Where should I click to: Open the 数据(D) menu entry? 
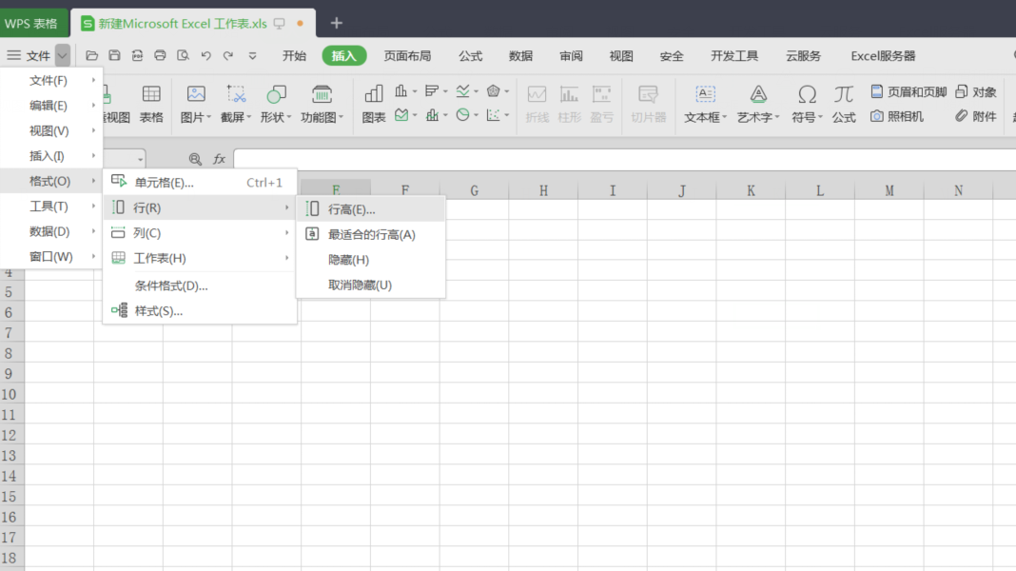click(51, 231)
